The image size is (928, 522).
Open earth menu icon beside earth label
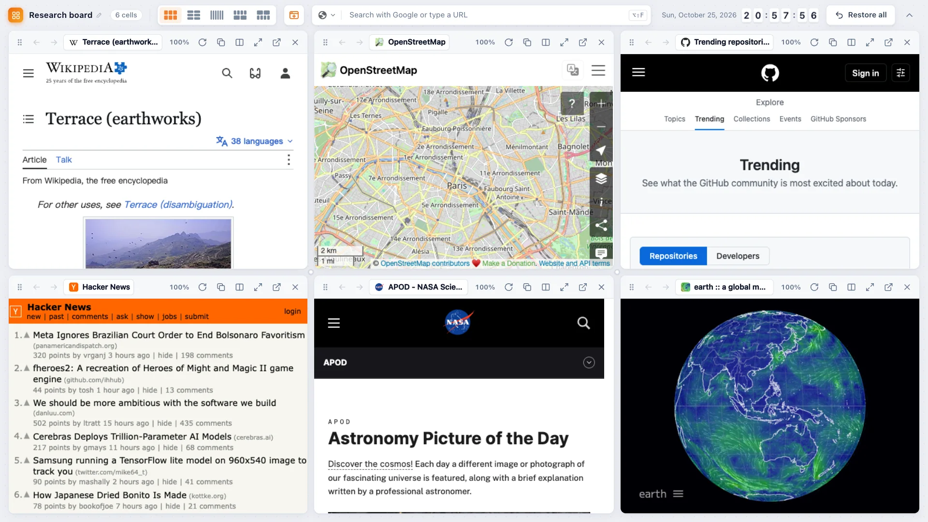click(678, 494)
